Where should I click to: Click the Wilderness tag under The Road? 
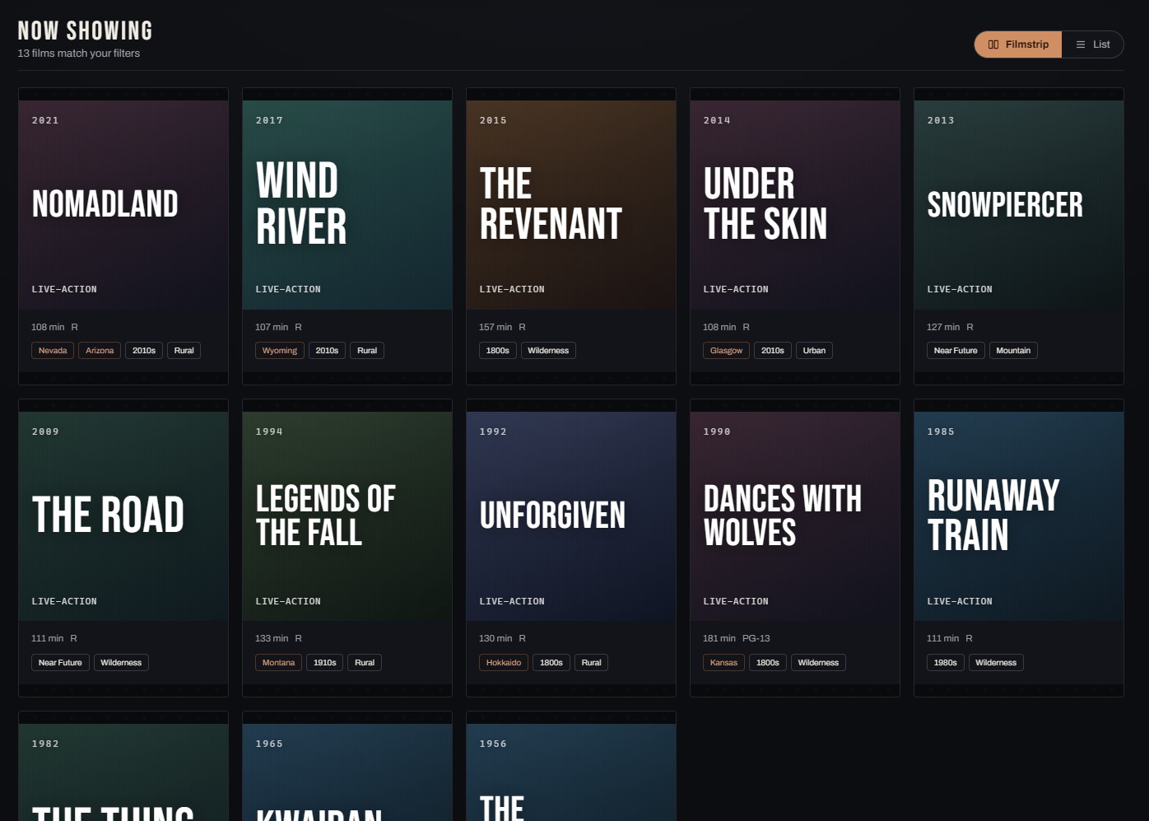tap(121, 663)
